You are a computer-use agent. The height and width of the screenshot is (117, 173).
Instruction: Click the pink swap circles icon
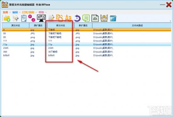pyautogui.click(x=32, y=18)
